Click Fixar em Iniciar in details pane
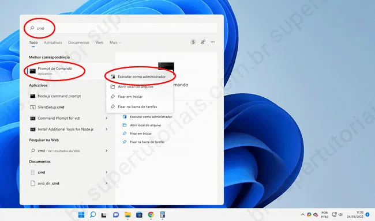Screen dimensions: 375x221 pyautogui.click(x=141, y=134)
